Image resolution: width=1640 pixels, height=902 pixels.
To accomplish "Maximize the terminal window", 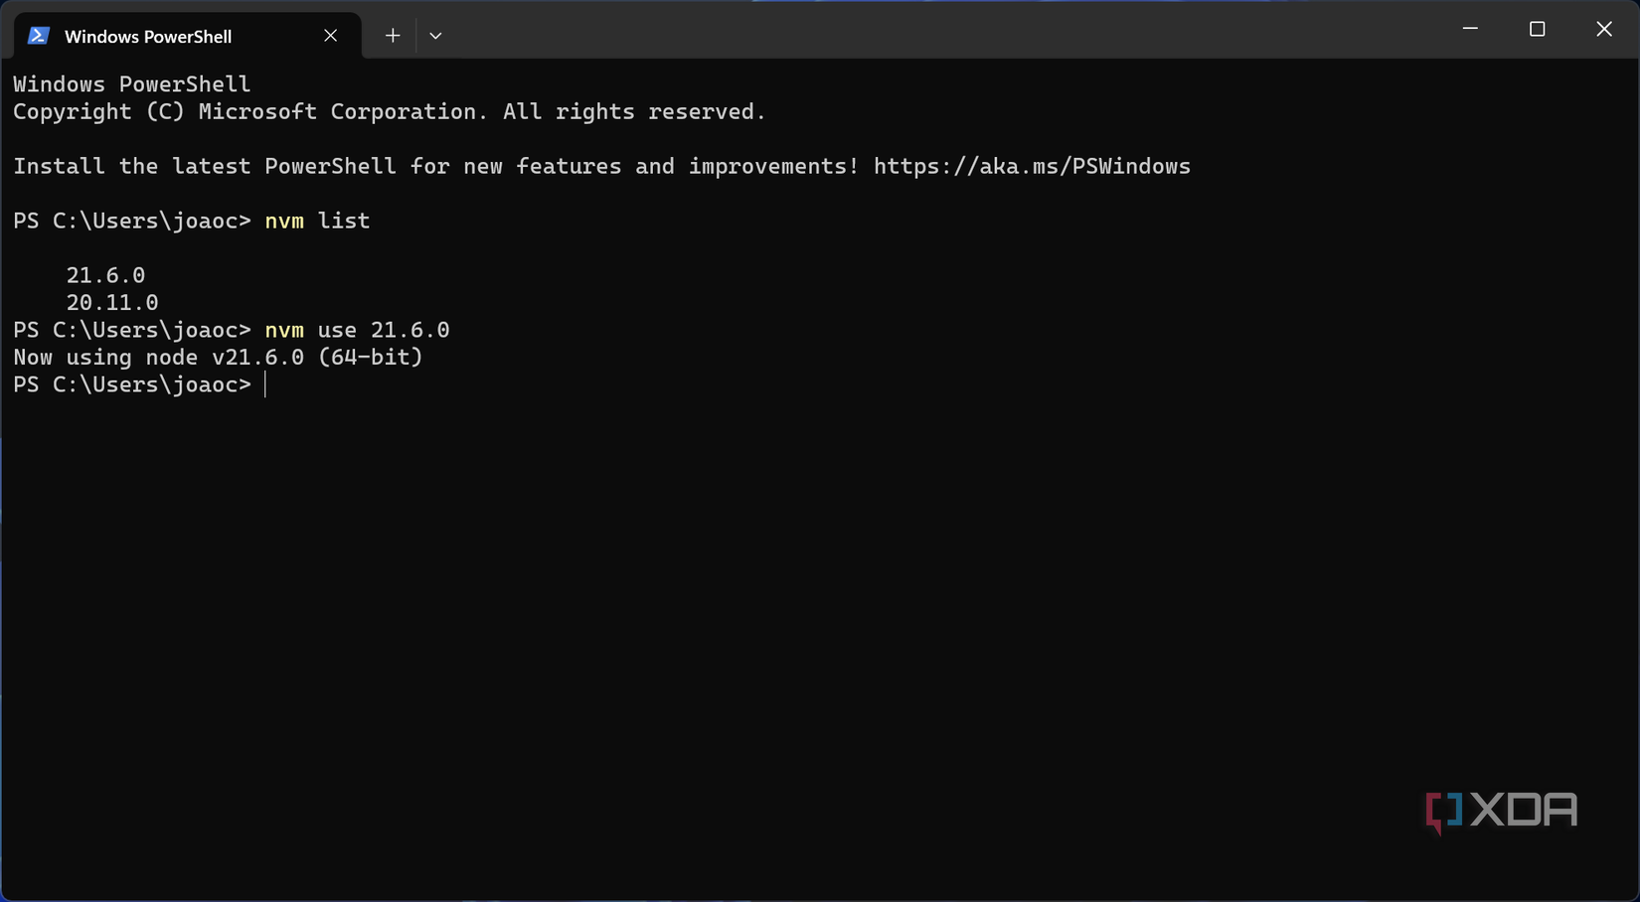I will click(x=1537, y=29).
